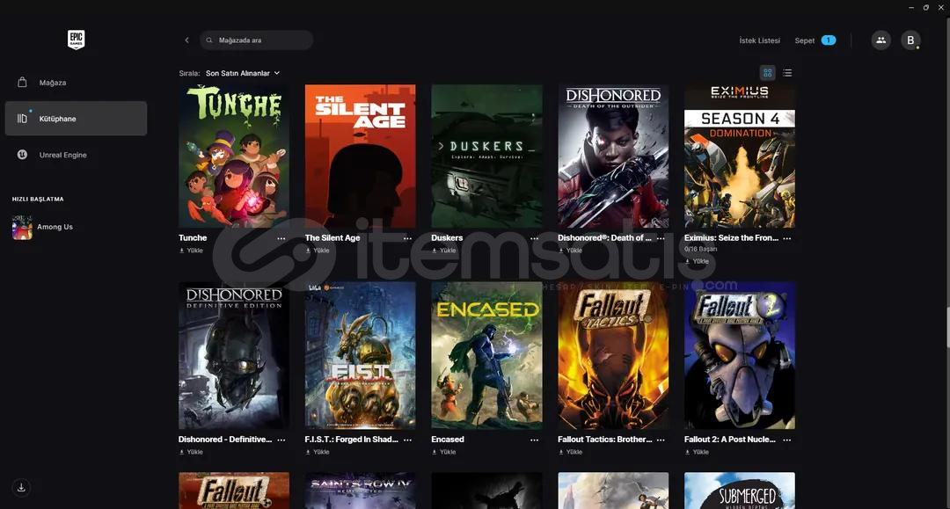The image size is (950, 509).
Task: Open the Saints Row IV cover
Action: [361, 491]
